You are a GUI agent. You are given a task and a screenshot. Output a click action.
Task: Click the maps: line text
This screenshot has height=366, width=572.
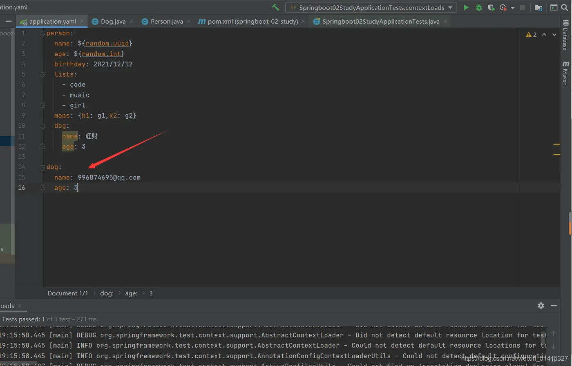tap(95, 115)
